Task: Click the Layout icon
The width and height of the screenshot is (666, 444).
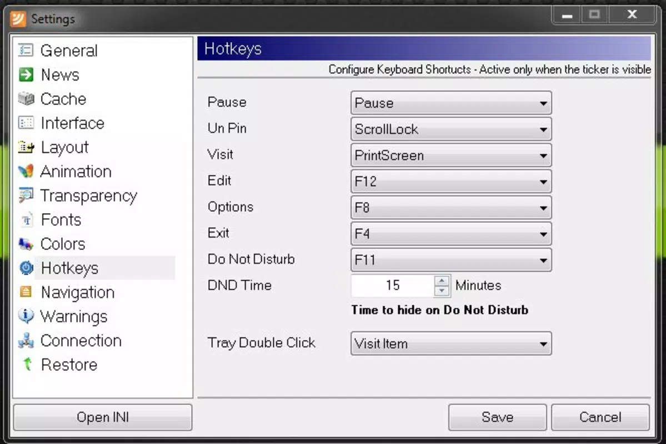Action: click(26, 147)
